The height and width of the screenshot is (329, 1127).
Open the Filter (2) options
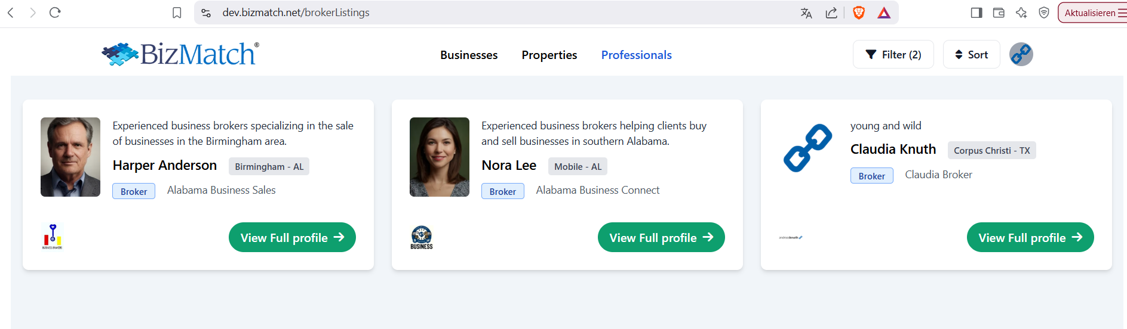click(x=893, y=55)
